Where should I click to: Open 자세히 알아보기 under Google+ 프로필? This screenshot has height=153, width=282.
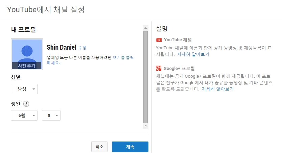click(217, 89)
